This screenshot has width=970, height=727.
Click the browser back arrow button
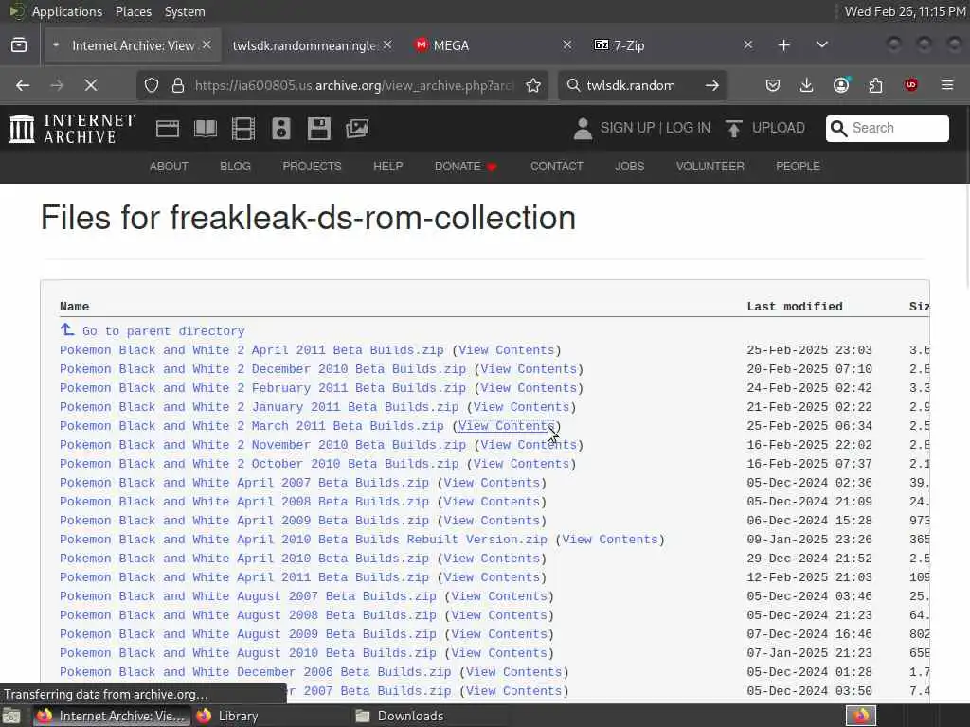(x=23, y=85)
